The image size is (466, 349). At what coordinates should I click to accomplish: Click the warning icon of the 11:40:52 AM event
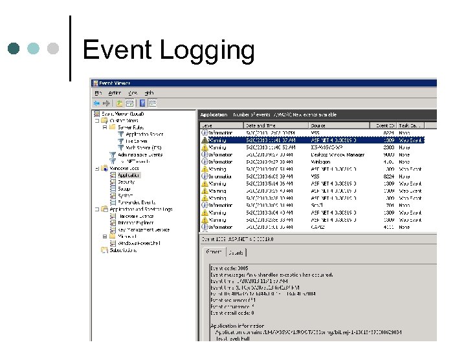(x=205, y=147)
